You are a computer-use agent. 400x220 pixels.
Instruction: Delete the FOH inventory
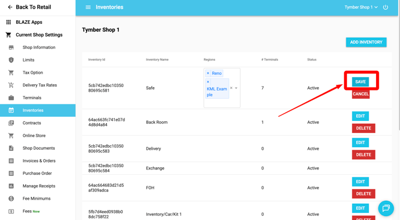(x=363, y=194)
